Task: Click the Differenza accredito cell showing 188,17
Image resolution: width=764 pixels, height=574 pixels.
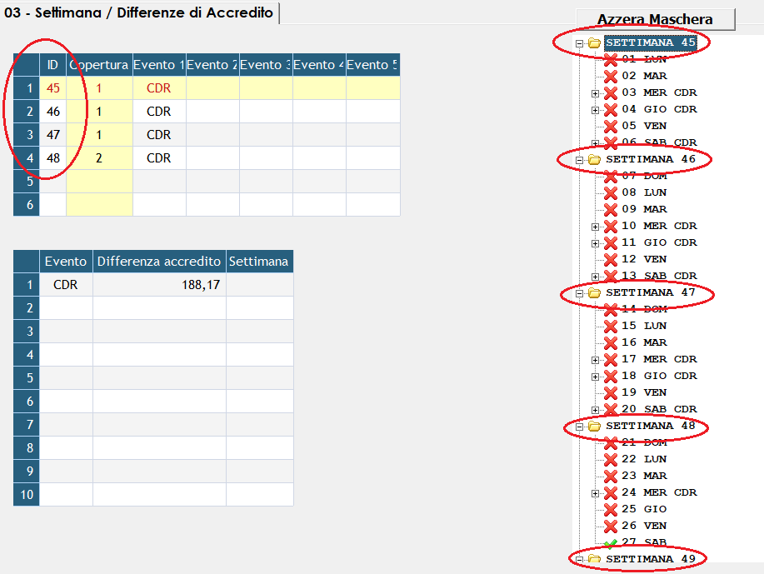Action: tap(159, 285)
